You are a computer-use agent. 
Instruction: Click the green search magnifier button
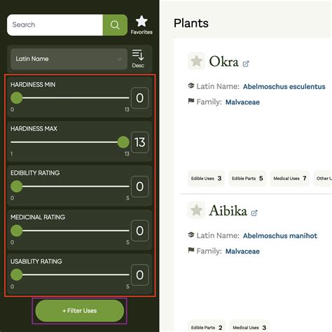[x=115, y=25]
